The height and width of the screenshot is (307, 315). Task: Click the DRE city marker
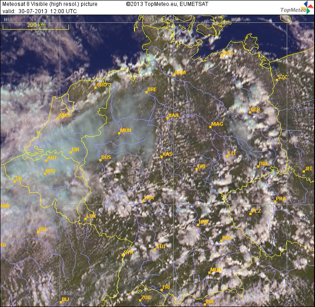click(x=258, y=166)
